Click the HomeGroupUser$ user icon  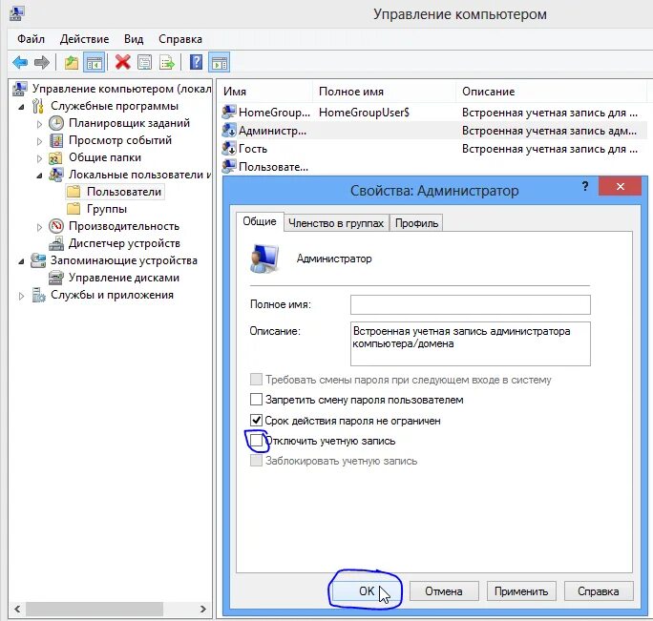pyautogui.click(x=229, y=112)
